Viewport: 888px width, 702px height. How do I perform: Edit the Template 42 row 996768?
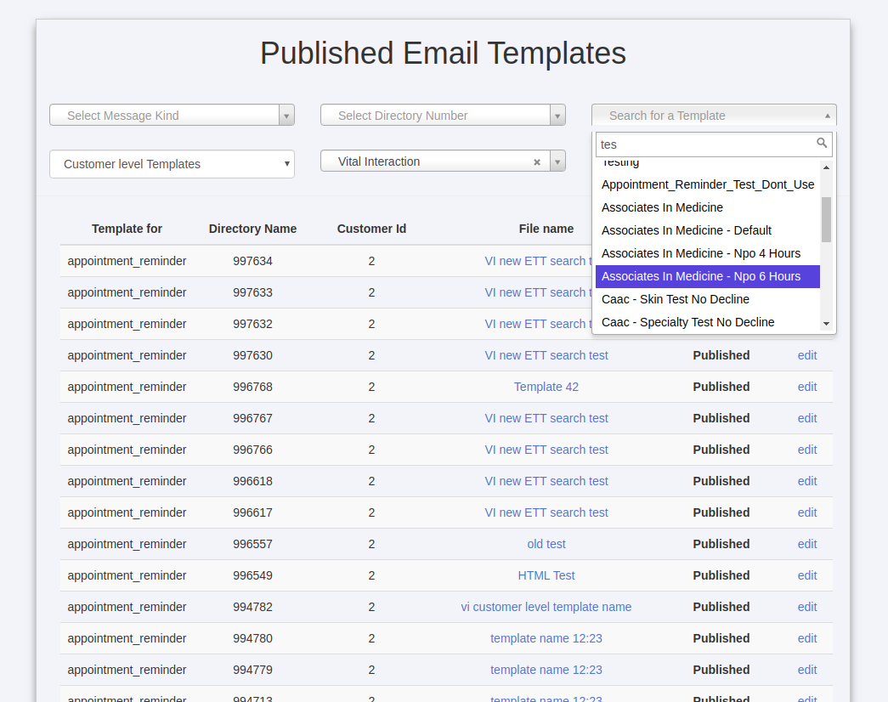pyautogui.click(x=807, y=387)
